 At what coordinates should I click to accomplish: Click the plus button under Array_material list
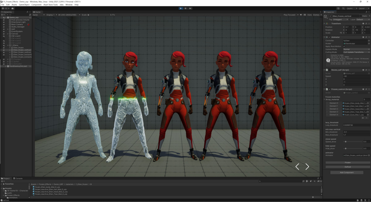tap(363, 118)
